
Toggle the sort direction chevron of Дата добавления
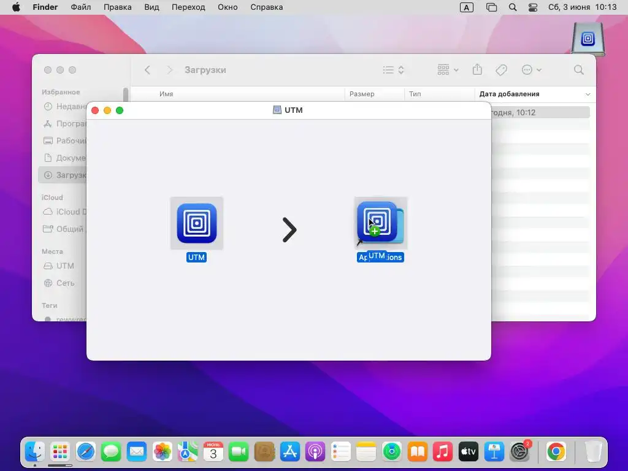tap(588, 94)
